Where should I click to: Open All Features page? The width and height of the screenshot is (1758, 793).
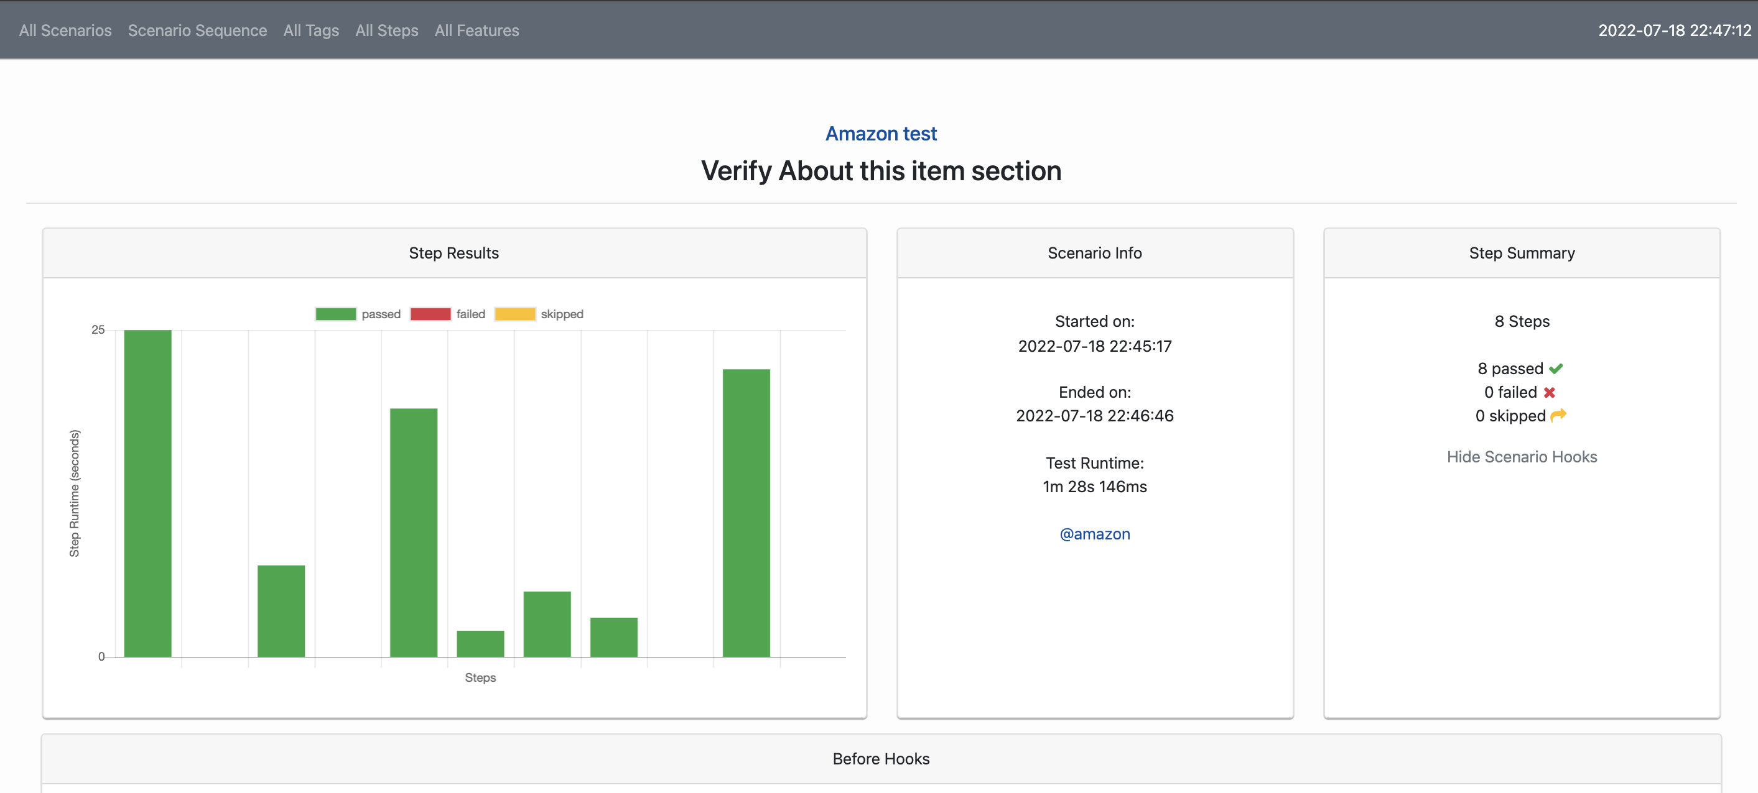click(x=477, y=30)
